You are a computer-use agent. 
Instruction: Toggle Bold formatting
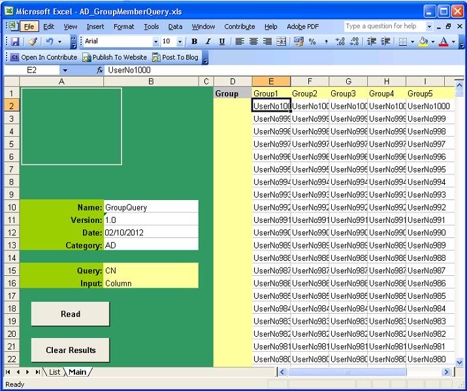point(194,41)
